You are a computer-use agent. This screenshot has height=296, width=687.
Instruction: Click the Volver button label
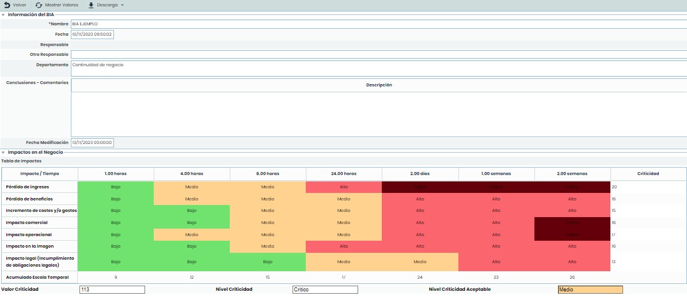pyautogui.click(x=20, y=5)
